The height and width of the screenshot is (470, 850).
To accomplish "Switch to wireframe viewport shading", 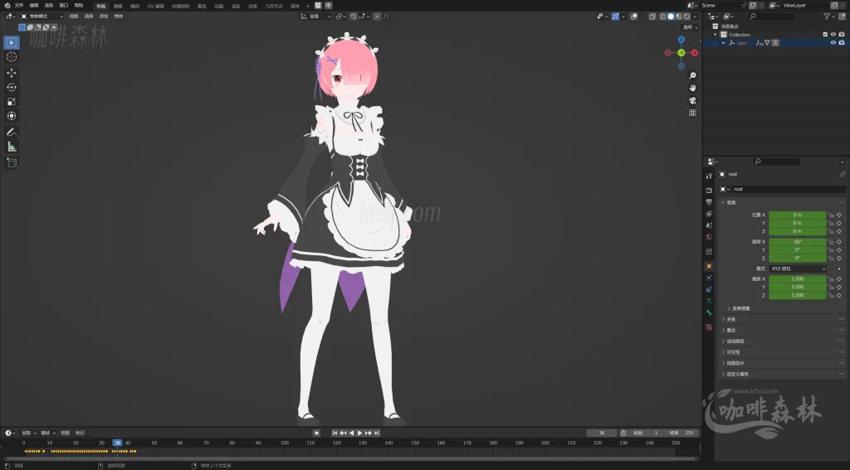I will pyautogui.click(x=662, y=17).
